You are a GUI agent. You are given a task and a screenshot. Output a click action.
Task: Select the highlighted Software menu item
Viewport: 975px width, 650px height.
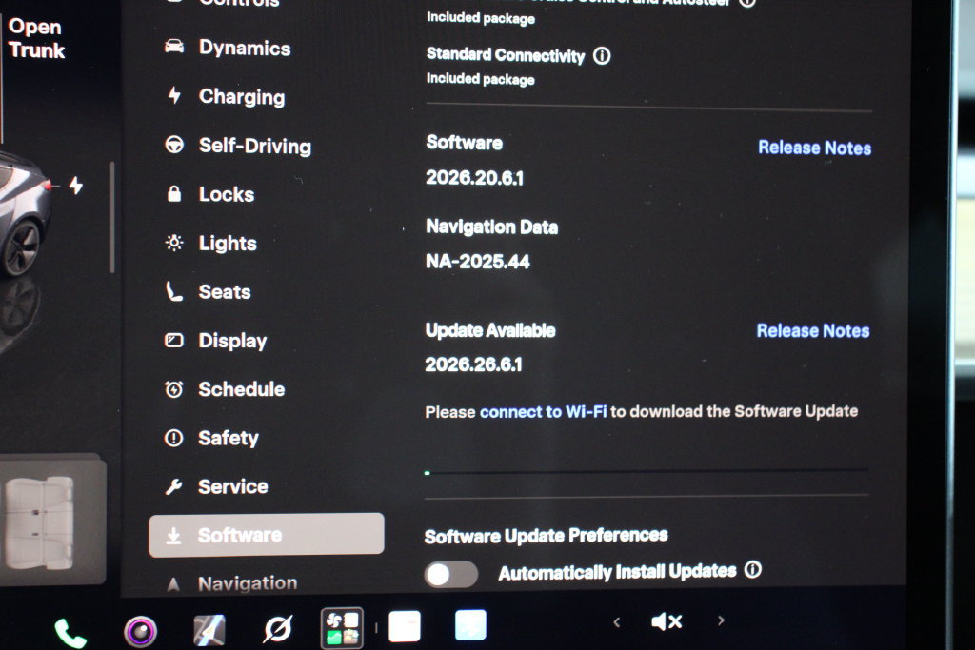coord(267,535)
